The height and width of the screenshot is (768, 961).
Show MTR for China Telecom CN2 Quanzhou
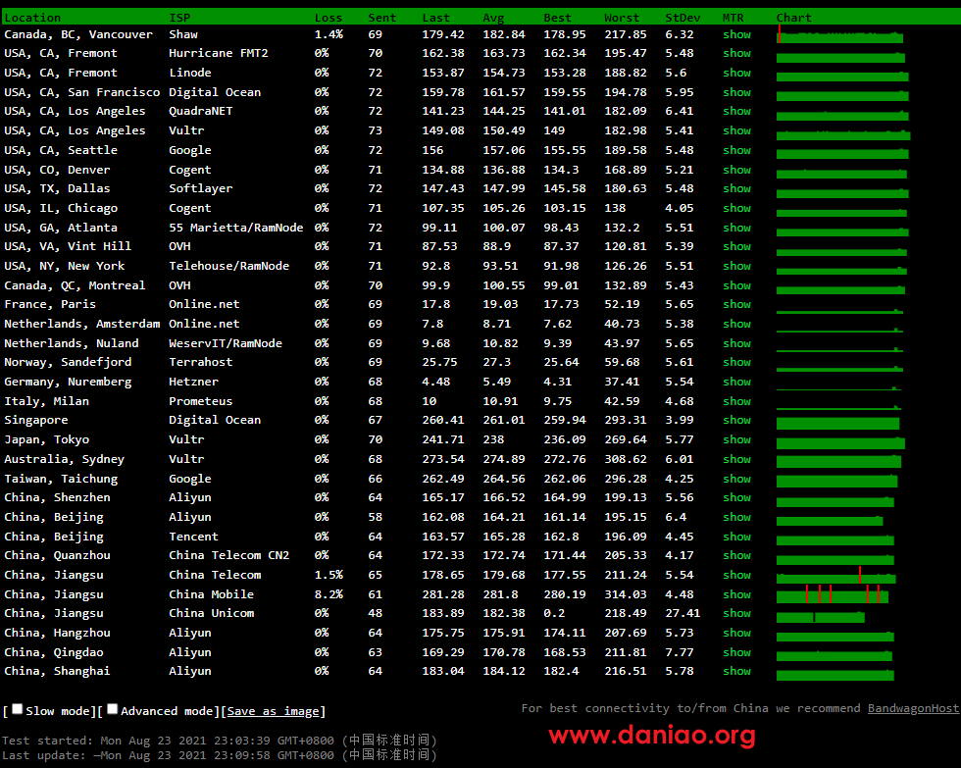point(736,555)
